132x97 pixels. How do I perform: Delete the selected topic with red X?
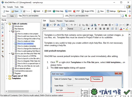coord(3,36)
